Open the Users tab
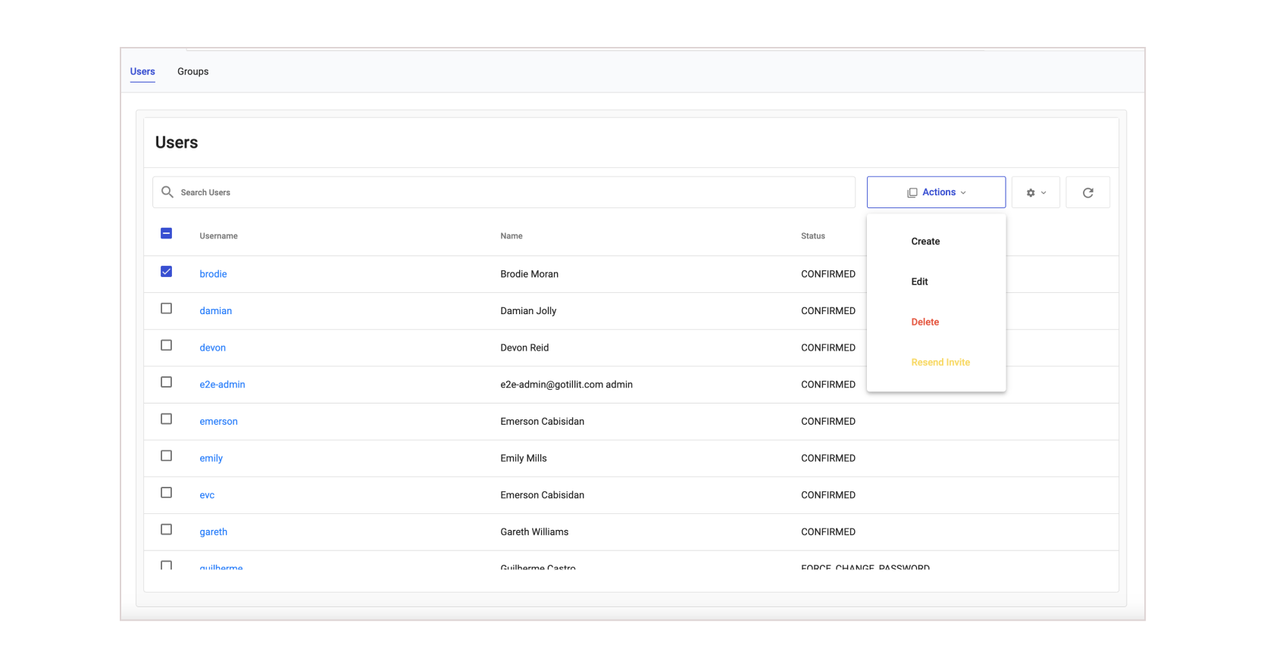This screenshot has width=1267, height=670. point(142,72)
